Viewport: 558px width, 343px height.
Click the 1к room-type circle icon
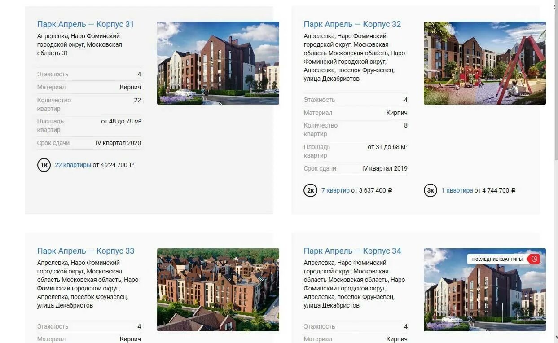[x=44, y=165]
